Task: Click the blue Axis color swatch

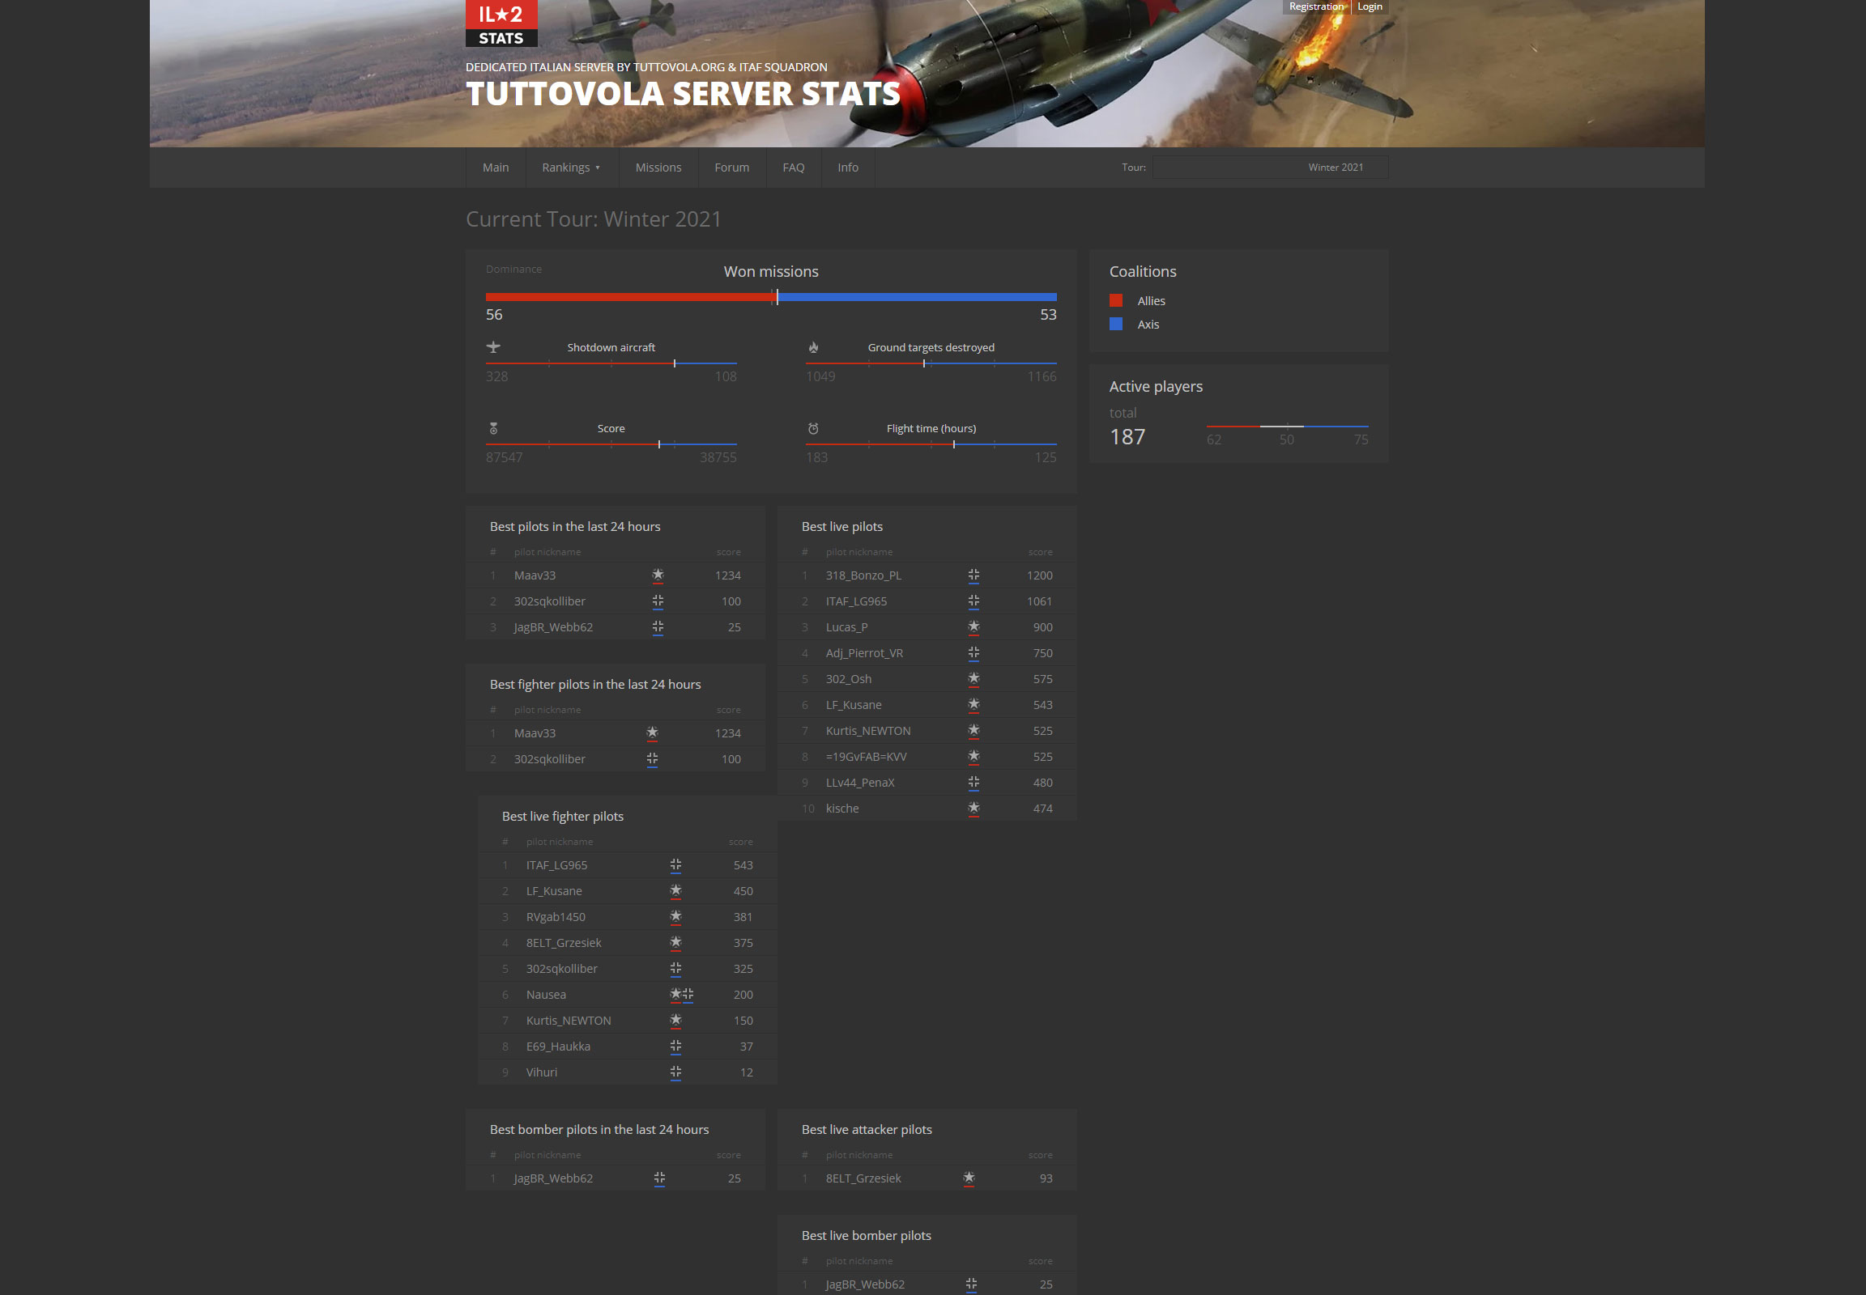Action: (x=1116, y=324)
